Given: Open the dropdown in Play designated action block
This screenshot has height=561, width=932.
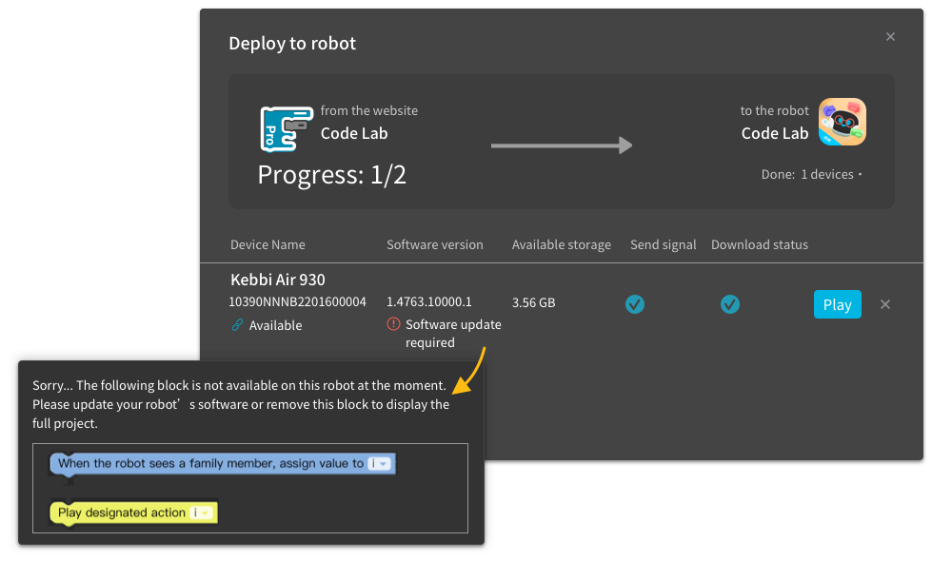Looking at the screenshot, I should (201, 513).
